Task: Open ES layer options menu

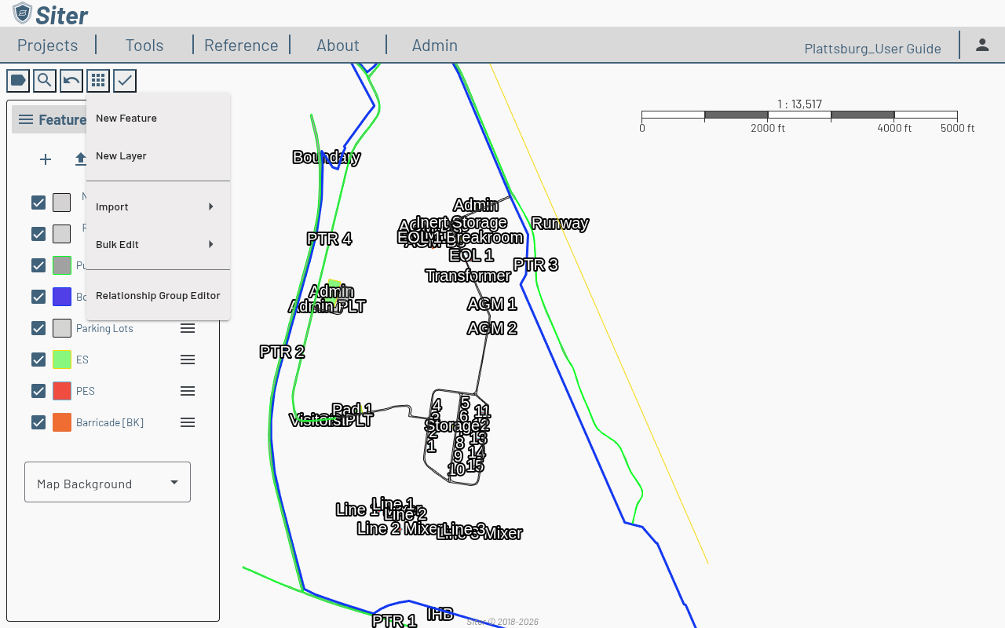Action: (188, 360)
